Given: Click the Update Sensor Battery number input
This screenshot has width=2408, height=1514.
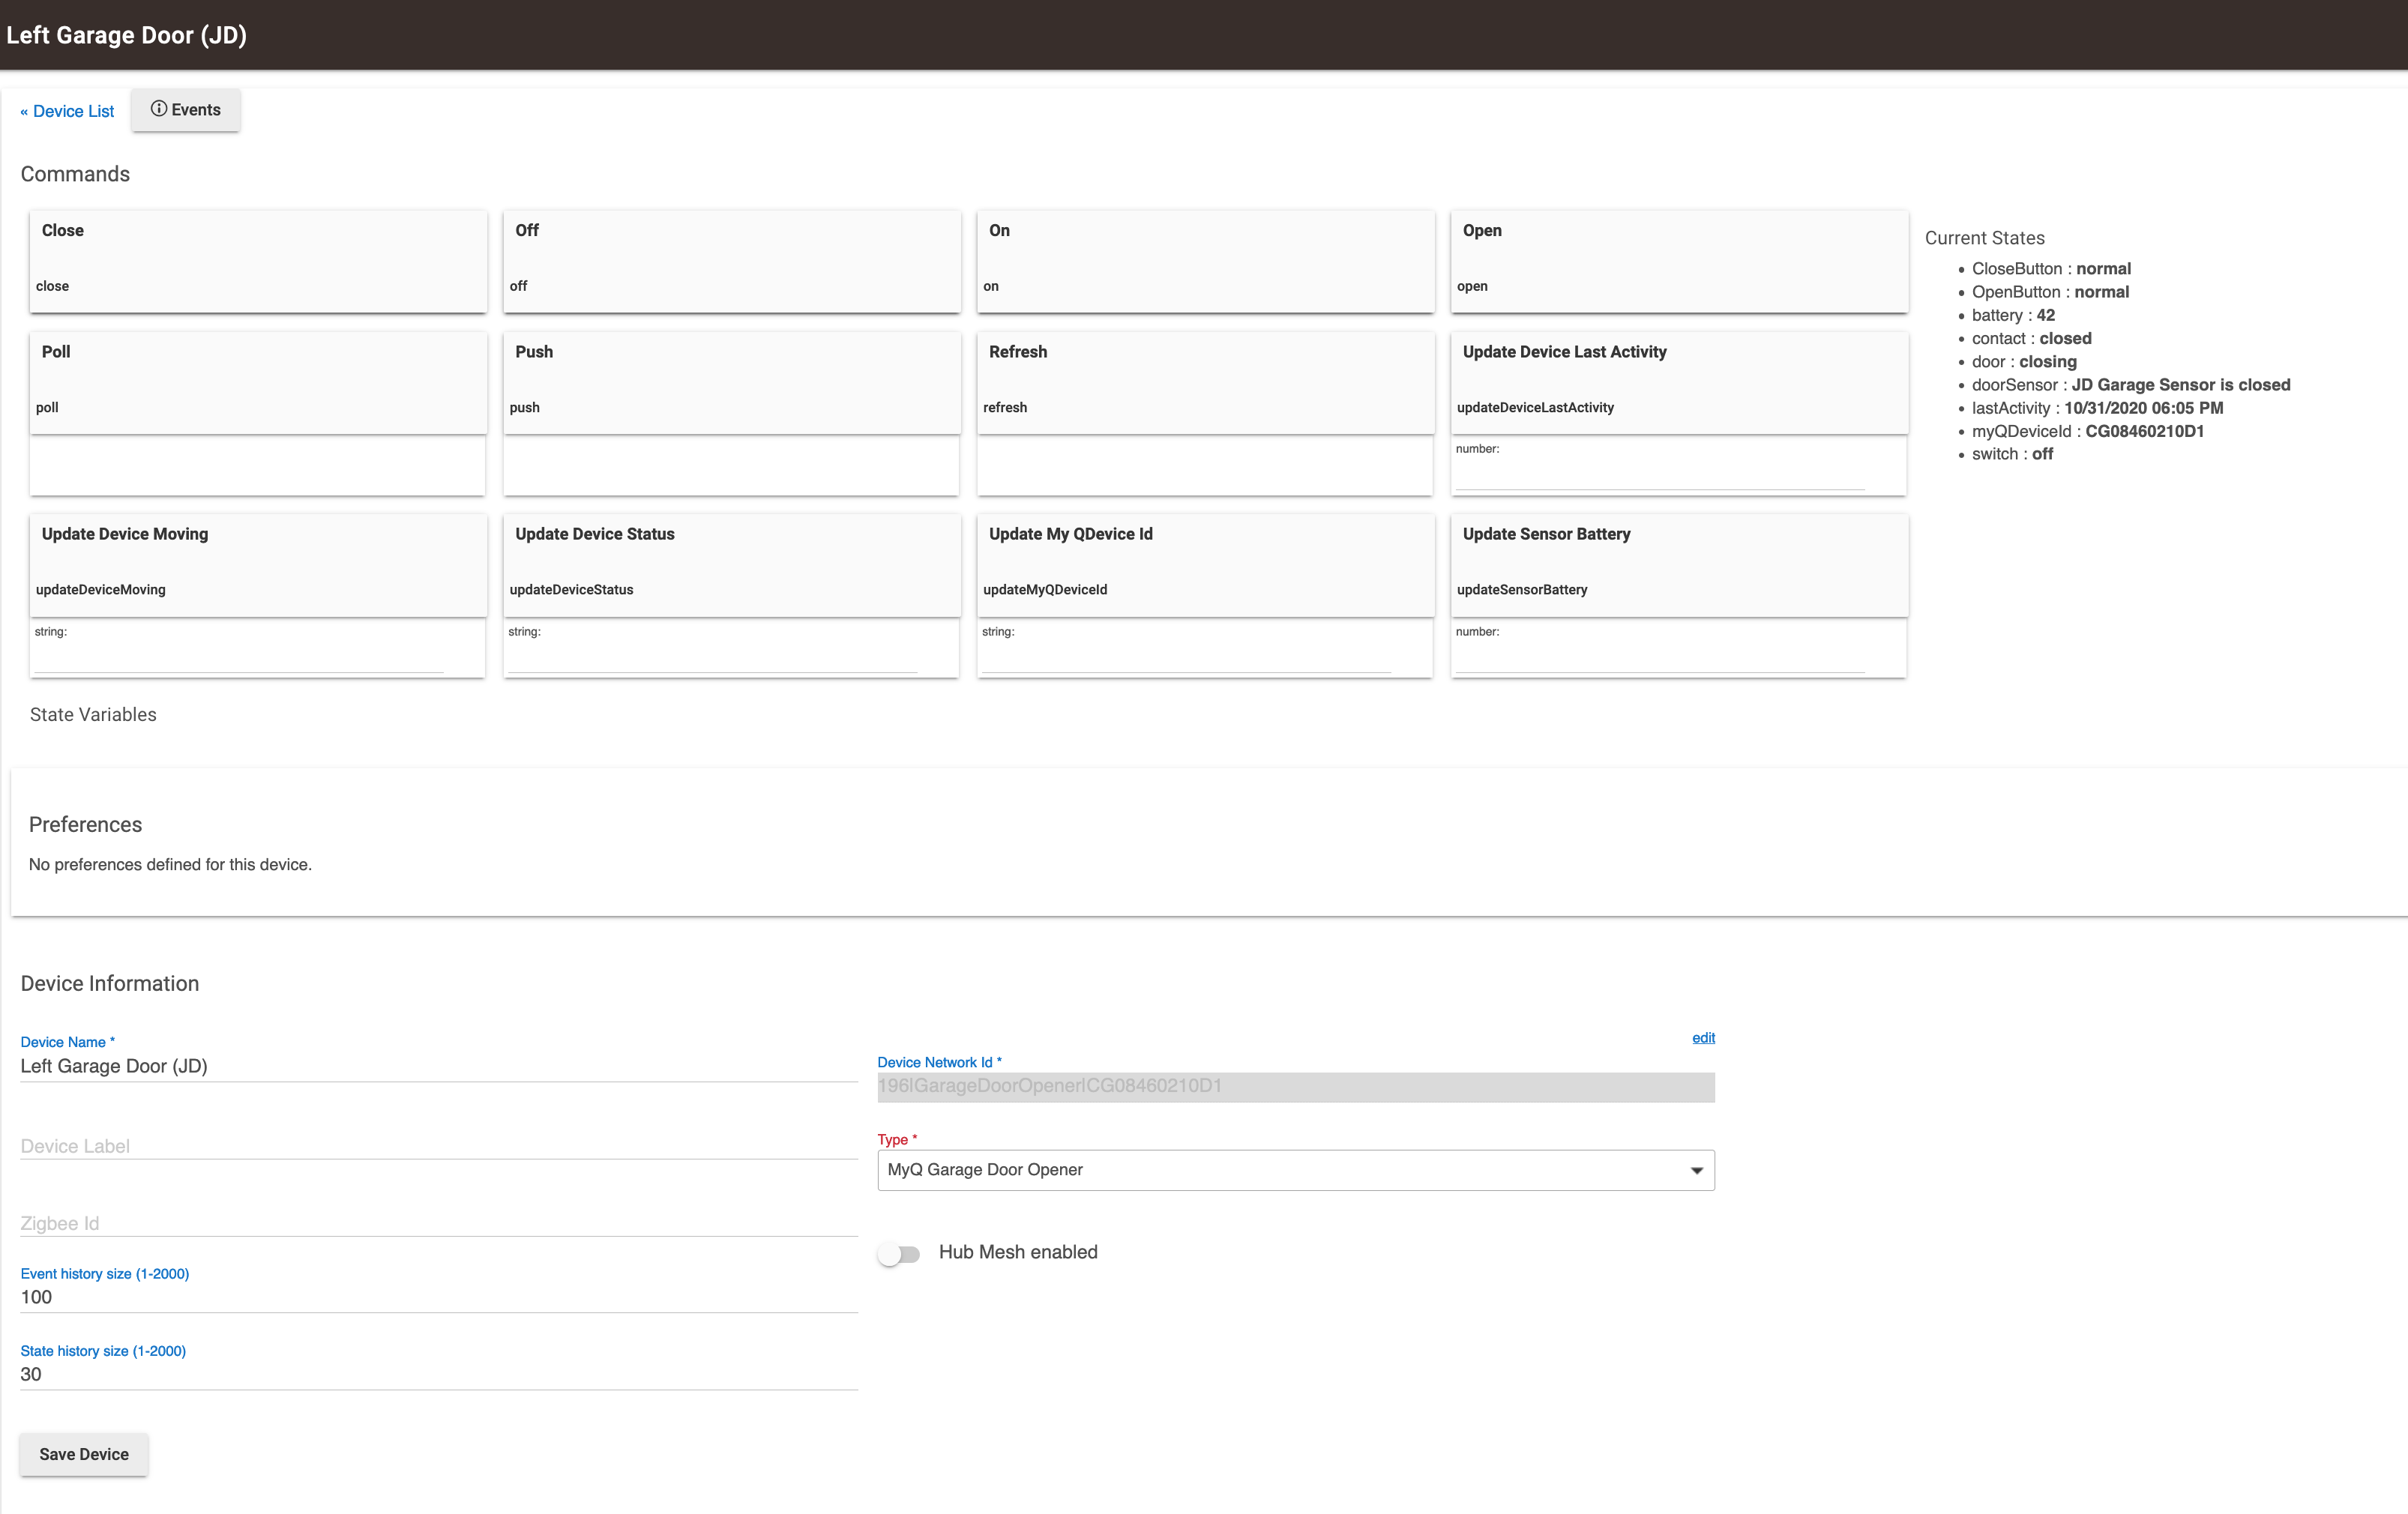Looking at the screenshot, I should [1660, 658].
